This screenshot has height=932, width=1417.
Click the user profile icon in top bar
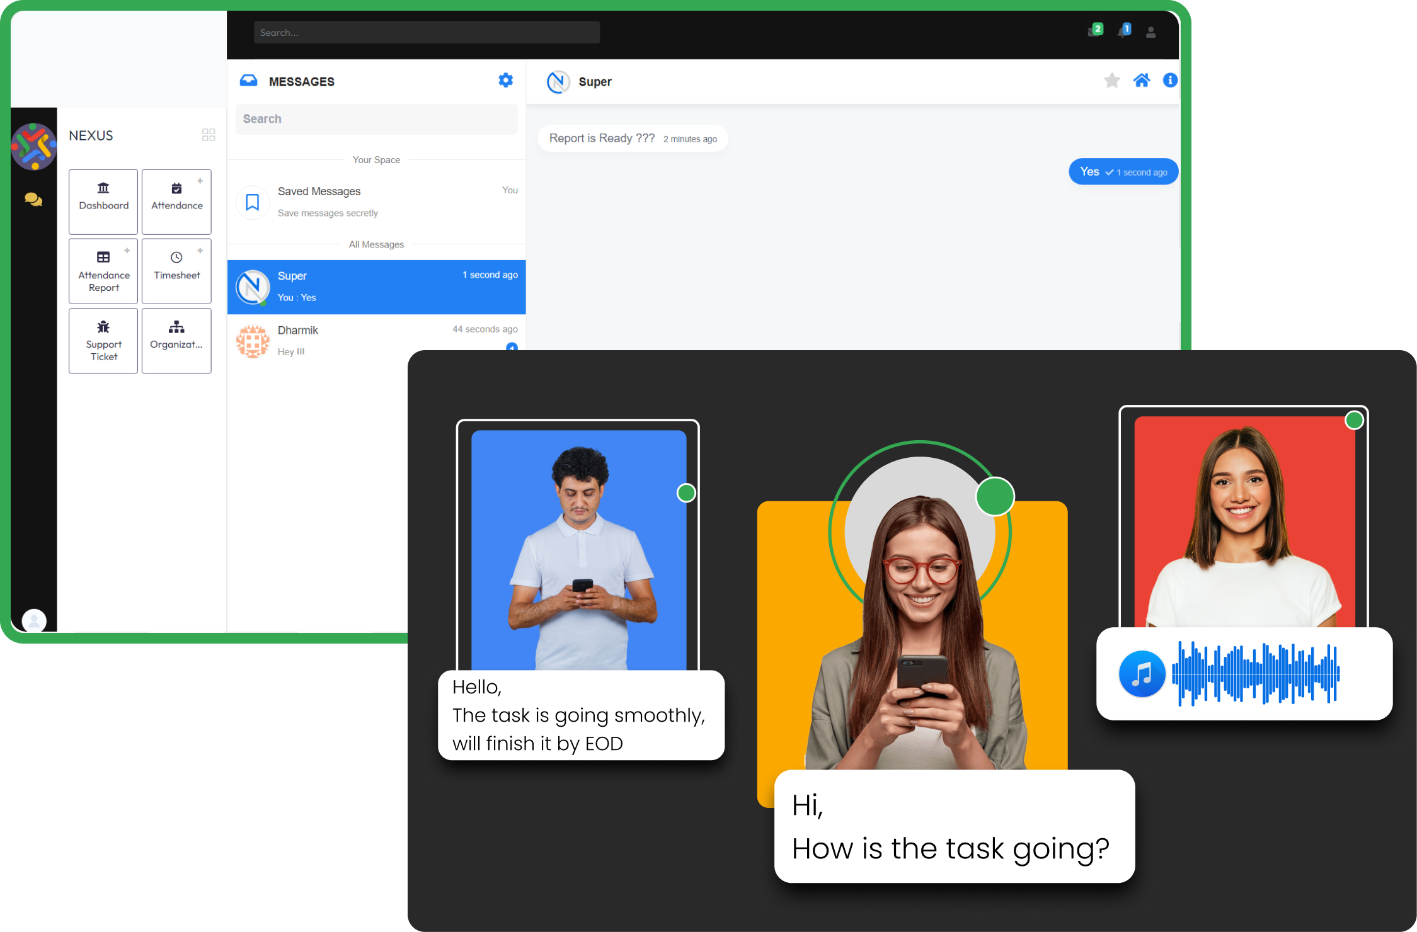[1150, 32]
